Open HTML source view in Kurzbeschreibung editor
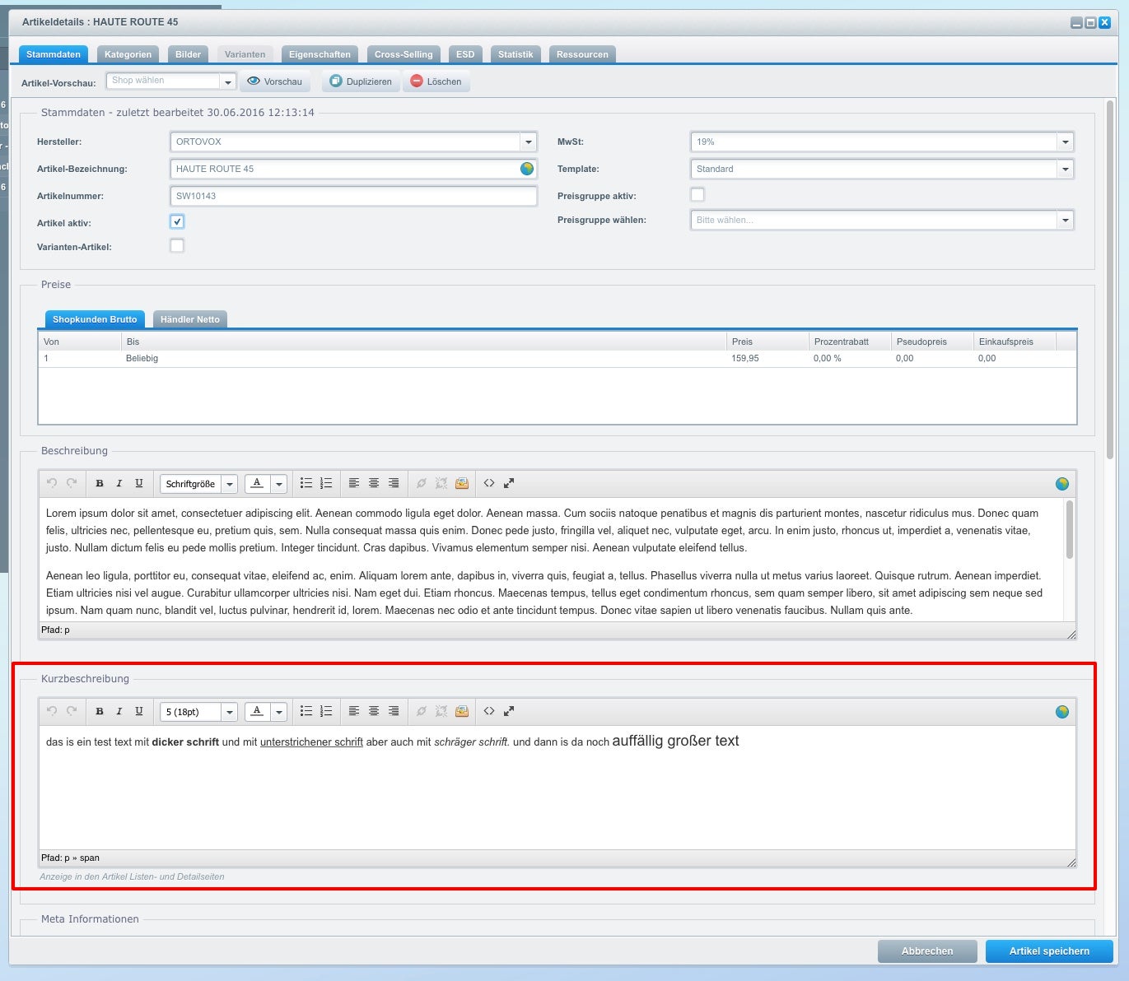This screenshot has height=981, width=1129. [489, 711]
